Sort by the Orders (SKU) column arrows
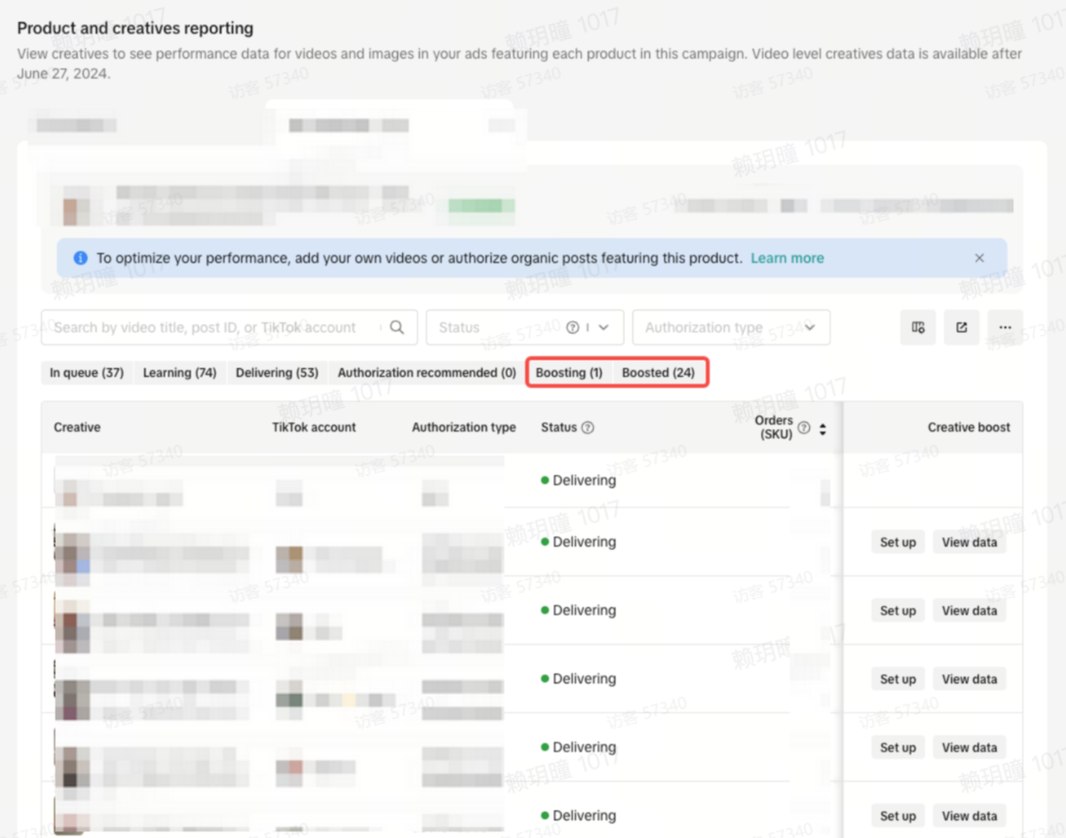1066x838 pixels. click(x=823, y=429)
